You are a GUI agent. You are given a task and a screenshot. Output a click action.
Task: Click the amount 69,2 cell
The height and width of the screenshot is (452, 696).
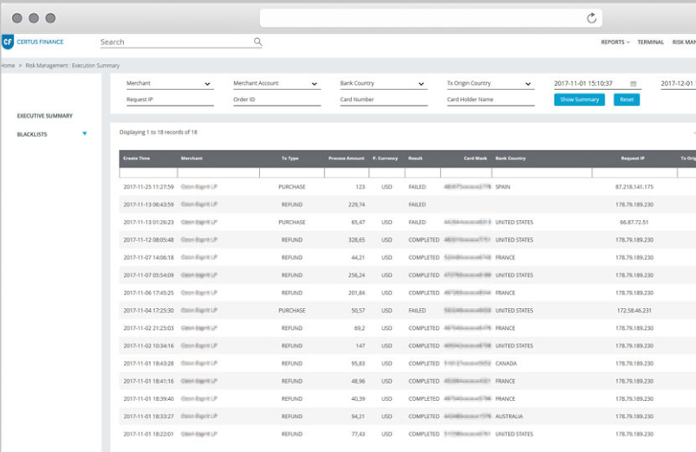360,328
